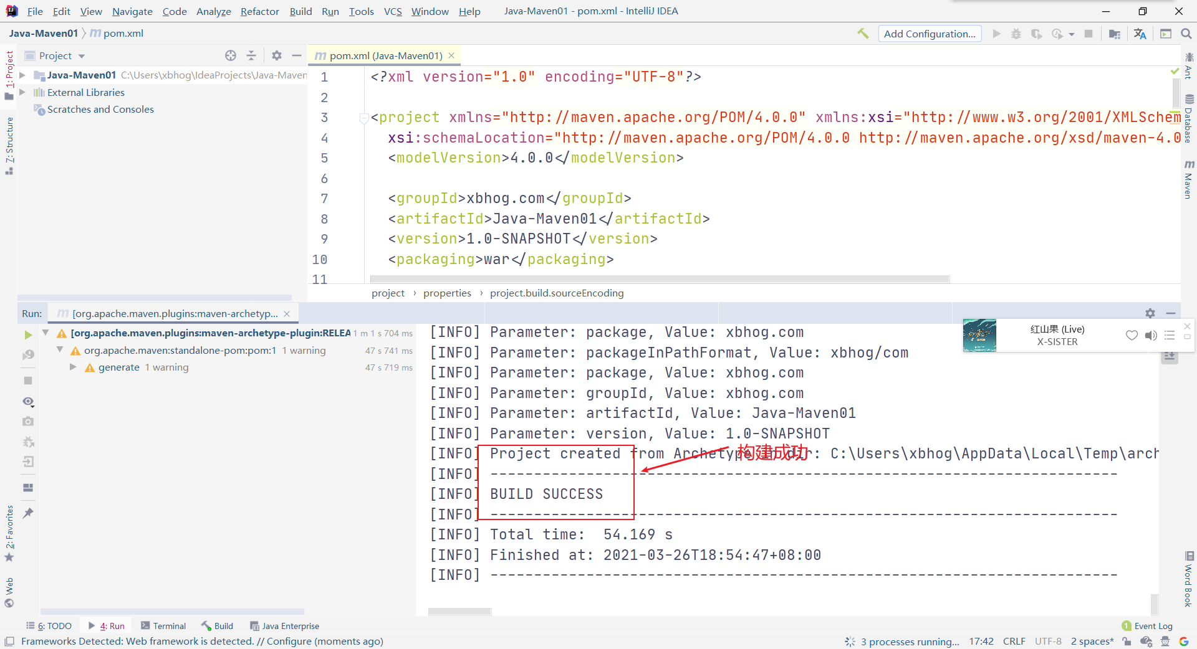The height and width of the screenshot is (649, 1197).
Task: Open Project panel gear settings
Action: pyautogui.click(x=277, y=55)
